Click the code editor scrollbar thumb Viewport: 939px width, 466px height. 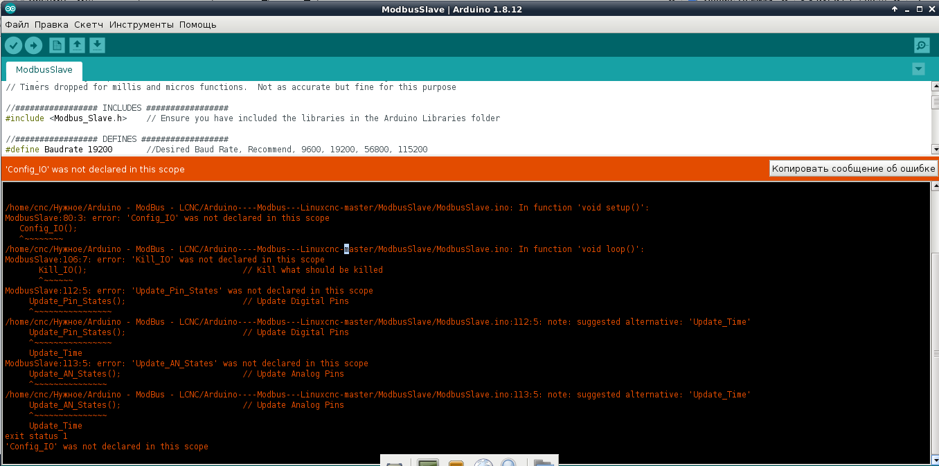935,102
